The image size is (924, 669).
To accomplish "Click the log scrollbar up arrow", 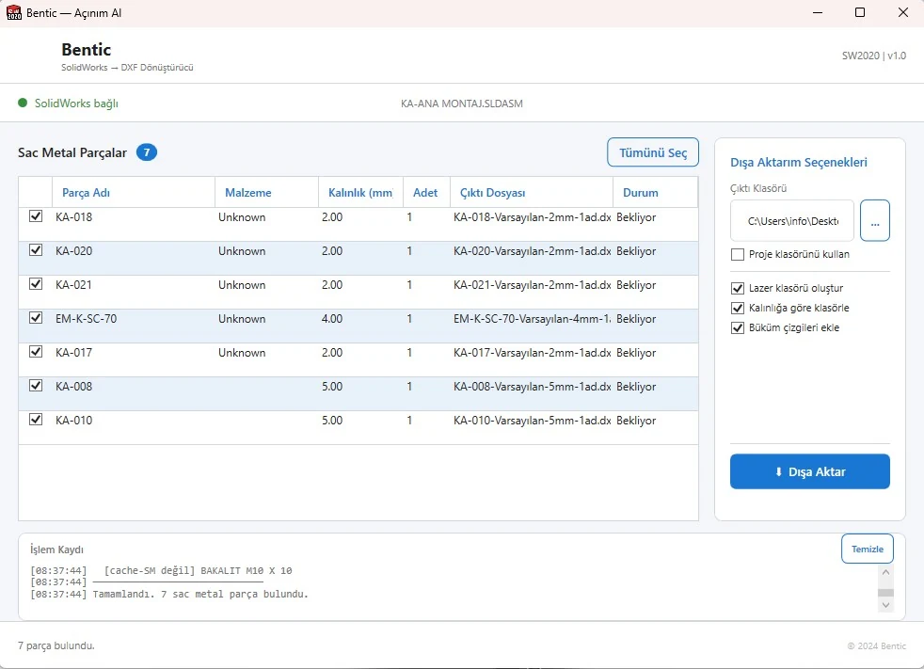I will click(885, 572).
